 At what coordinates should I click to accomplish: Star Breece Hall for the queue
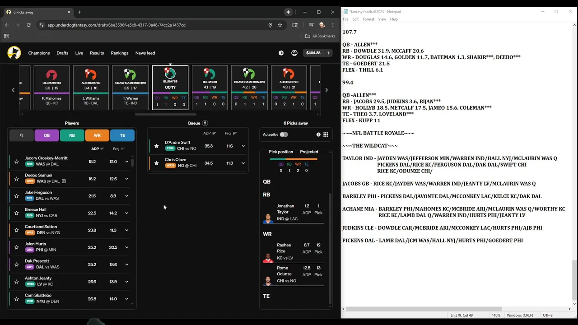pos(17,213)
